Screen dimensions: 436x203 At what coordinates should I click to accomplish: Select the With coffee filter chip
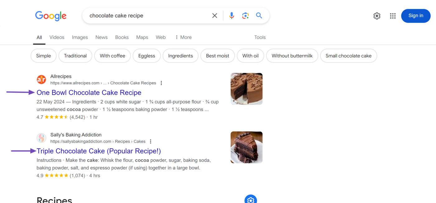point(112,56)
